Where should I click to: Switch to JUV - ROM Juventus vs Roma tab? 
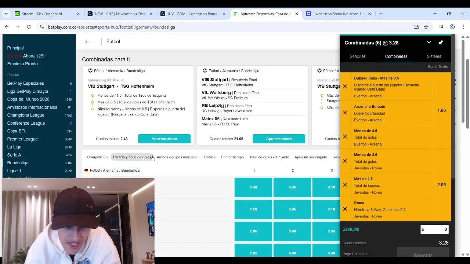coord(192,14)
